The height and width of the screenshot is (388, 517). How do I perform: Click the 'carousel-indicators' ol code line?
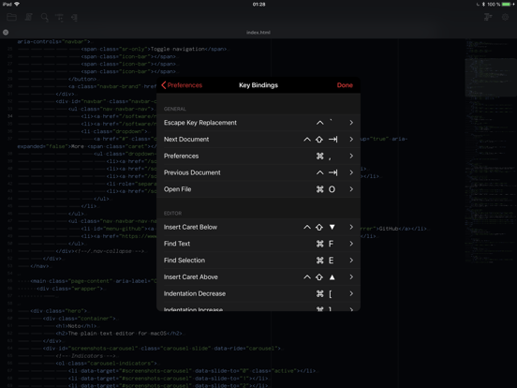pyautogui.click(x=106, y=364)
